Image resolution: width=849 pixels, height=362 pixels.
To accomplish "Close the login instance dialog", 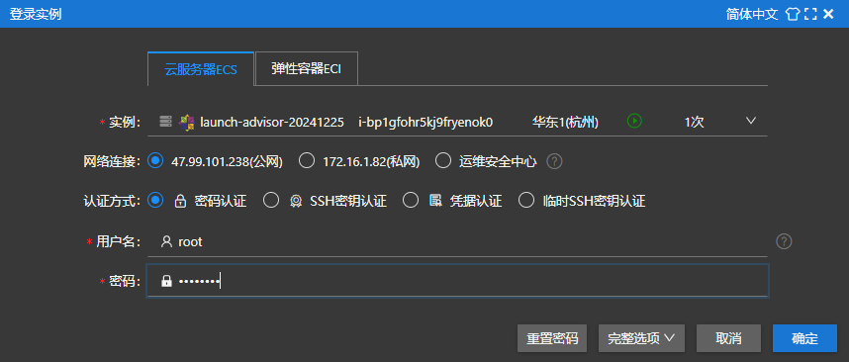I will (828, 14).
